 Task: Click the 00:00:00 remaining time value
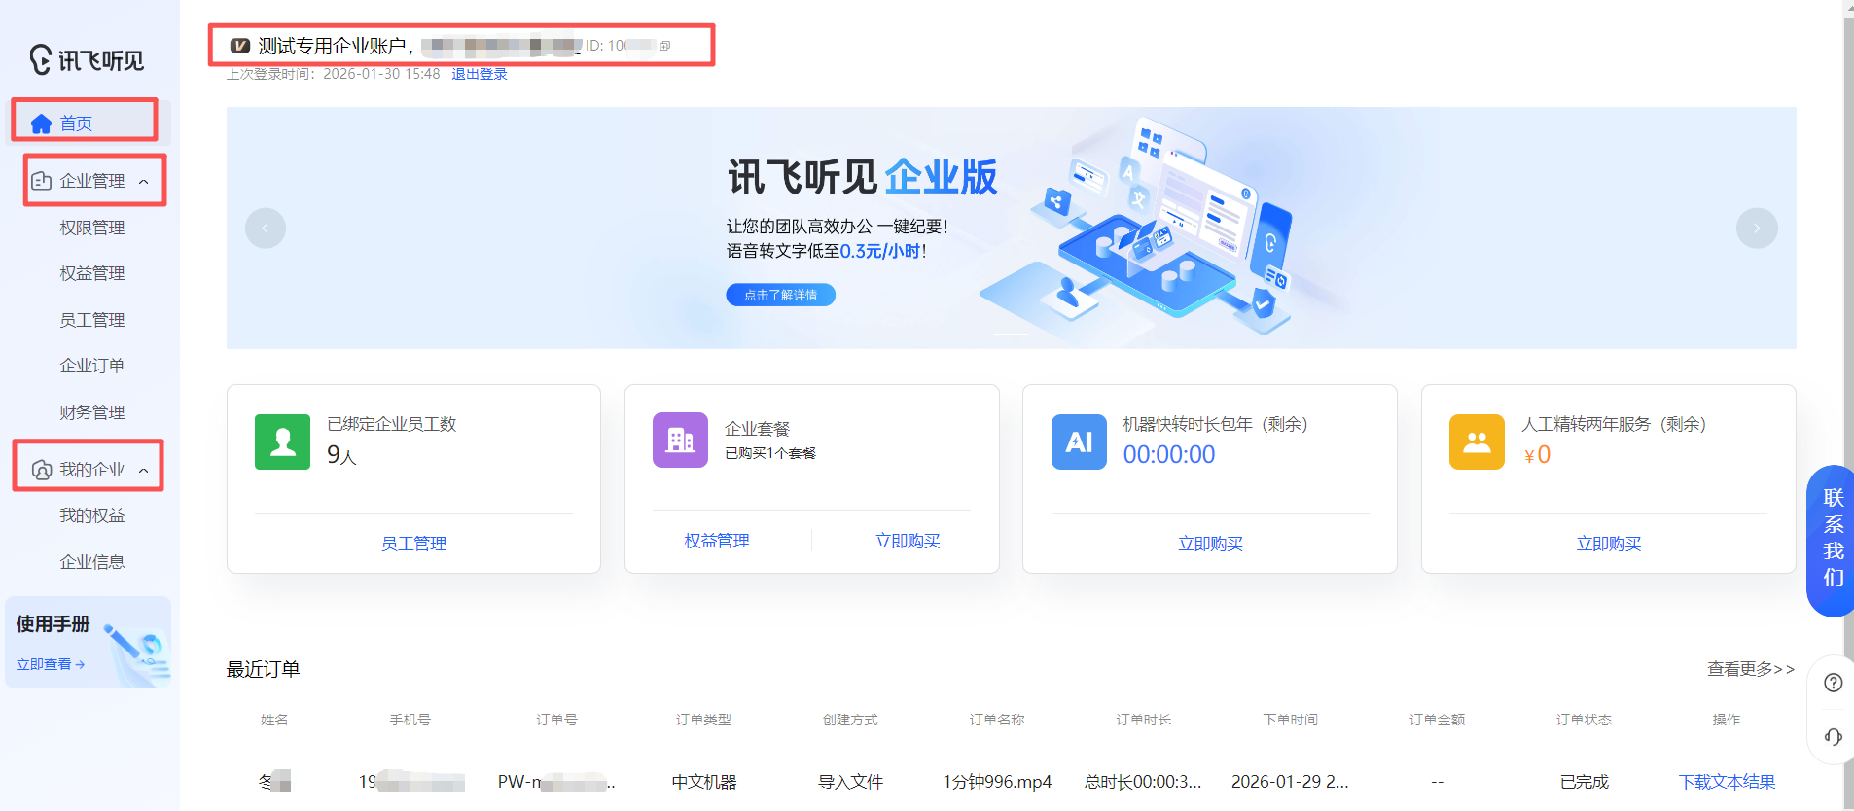[1169, 454]
